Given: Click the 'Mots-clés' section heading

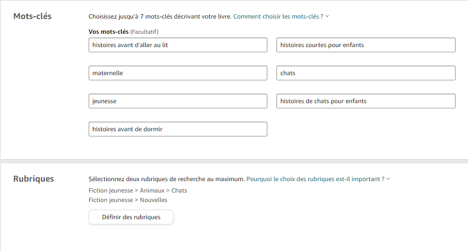Looking at the screenshot, I should [32, 17].
